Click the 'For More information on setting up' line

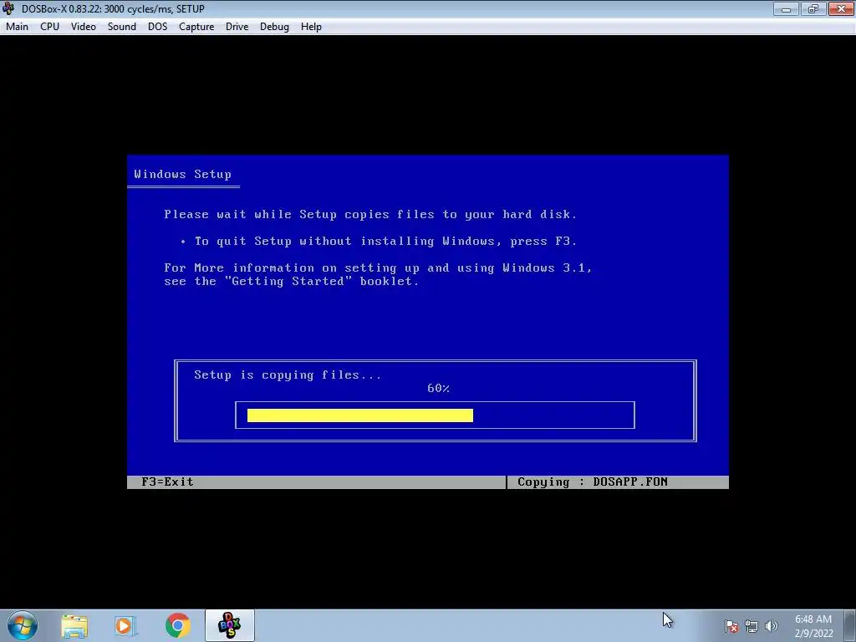(x=378, y=267)
